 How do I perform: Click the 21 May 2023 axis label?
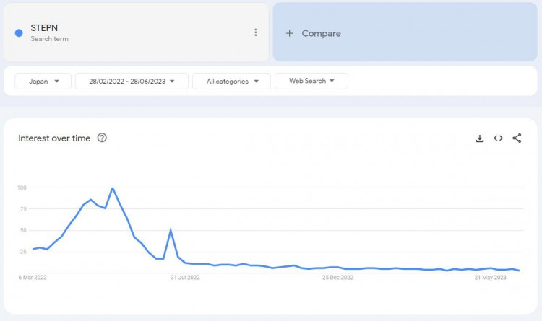click(489, 277)
